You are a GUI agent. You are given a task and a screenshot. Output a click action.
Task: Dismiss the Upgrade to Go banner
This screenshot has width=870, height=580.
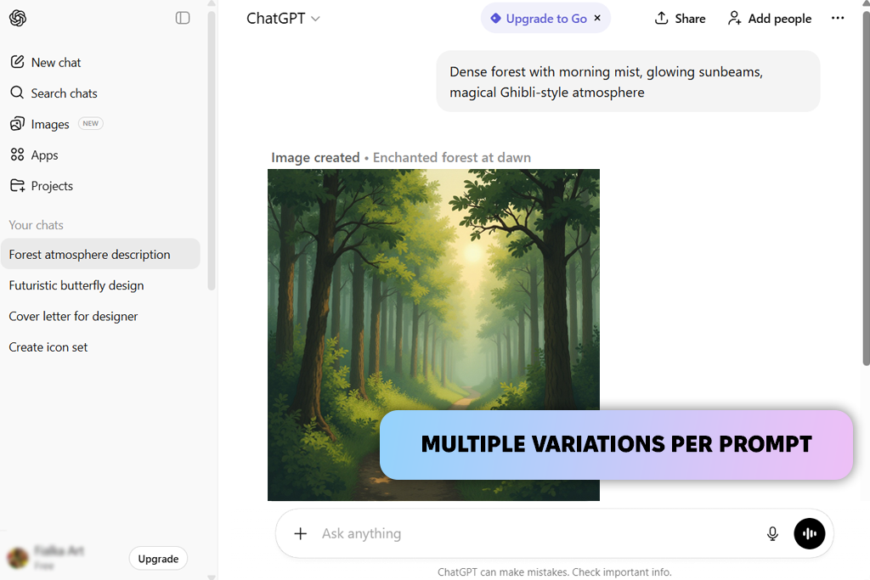pos(597,18)
